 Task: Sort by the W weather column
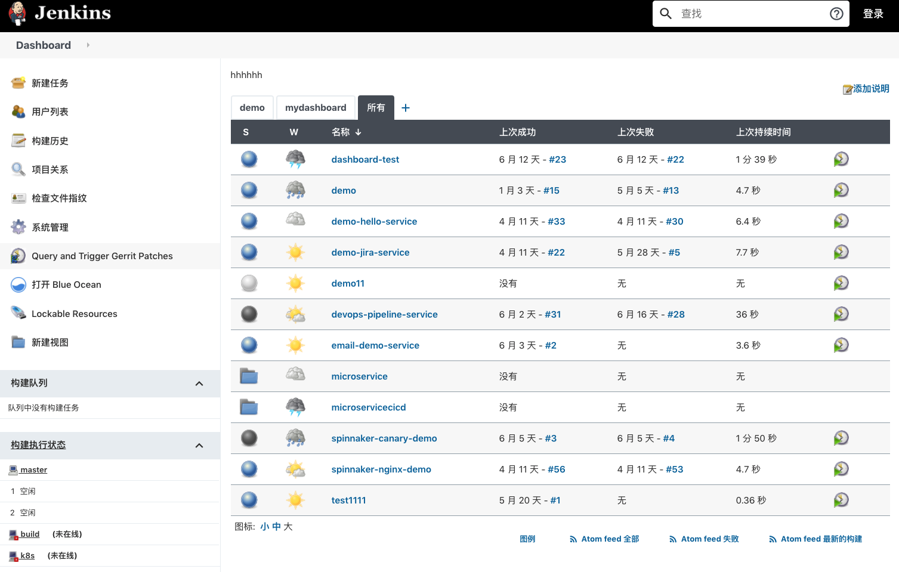[294, 132]
